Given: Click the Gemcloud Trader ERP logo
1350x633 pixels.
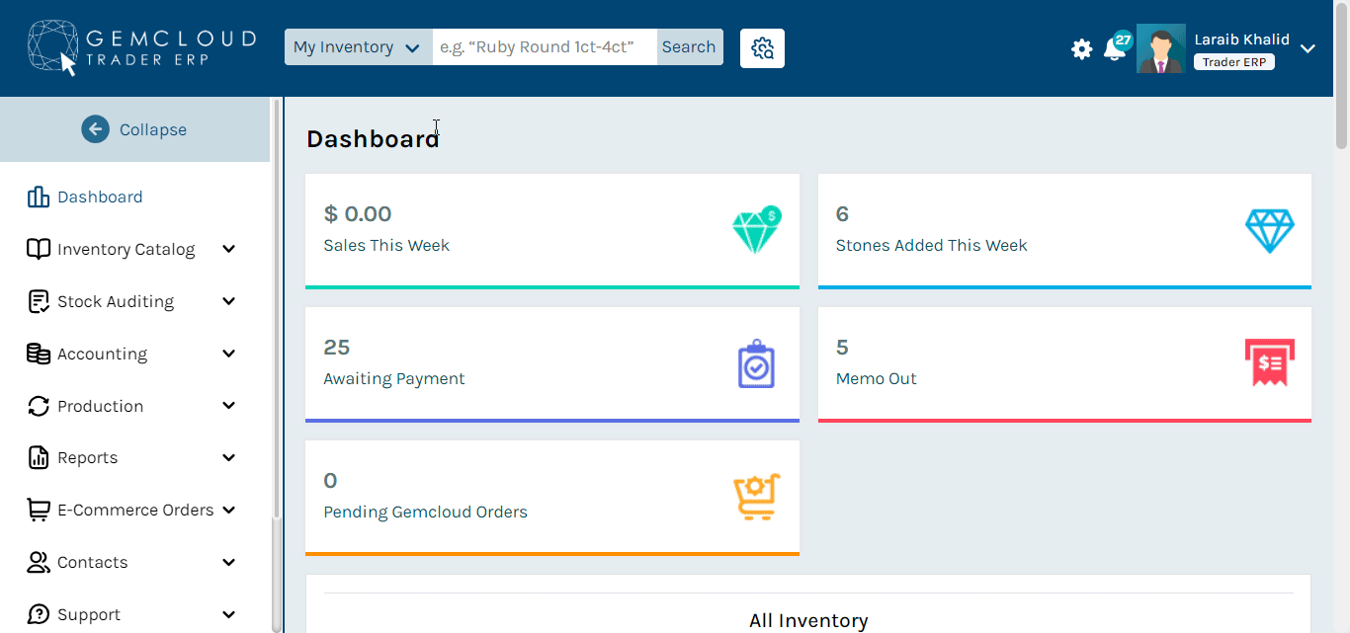Looking at the screenshot, I should coord(141,47).
